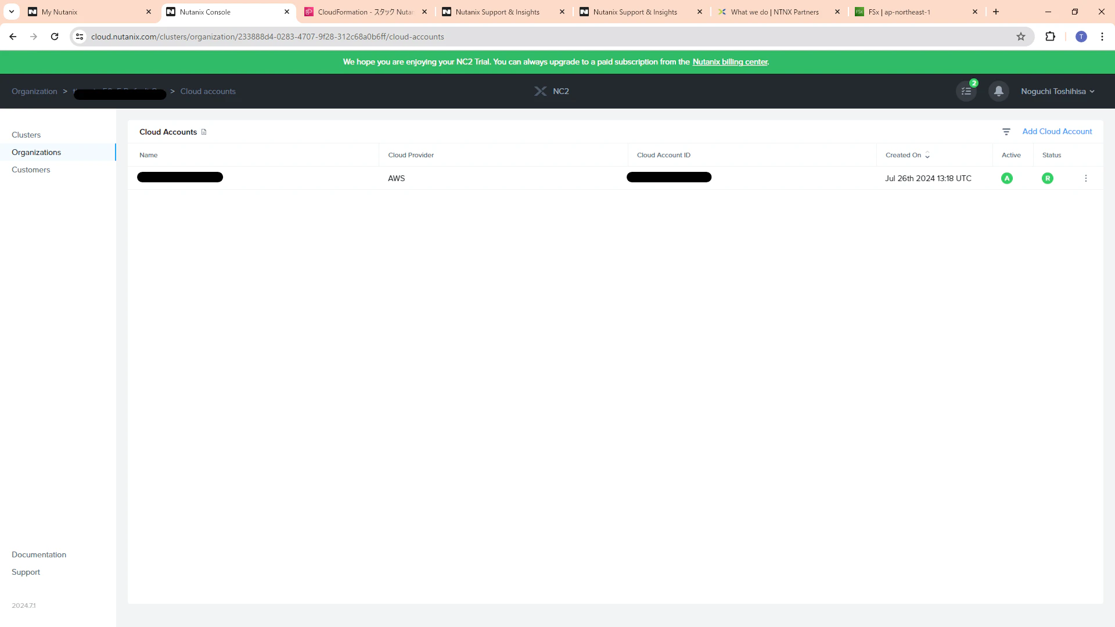This screenshot has width=1115, height=627.
Task: Click the address bar URL
Action: click(267, 37)
